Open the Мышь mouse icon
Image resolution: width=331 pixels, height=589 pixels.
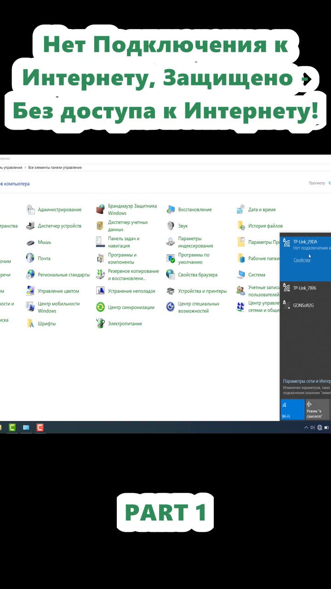coord(31,243)
